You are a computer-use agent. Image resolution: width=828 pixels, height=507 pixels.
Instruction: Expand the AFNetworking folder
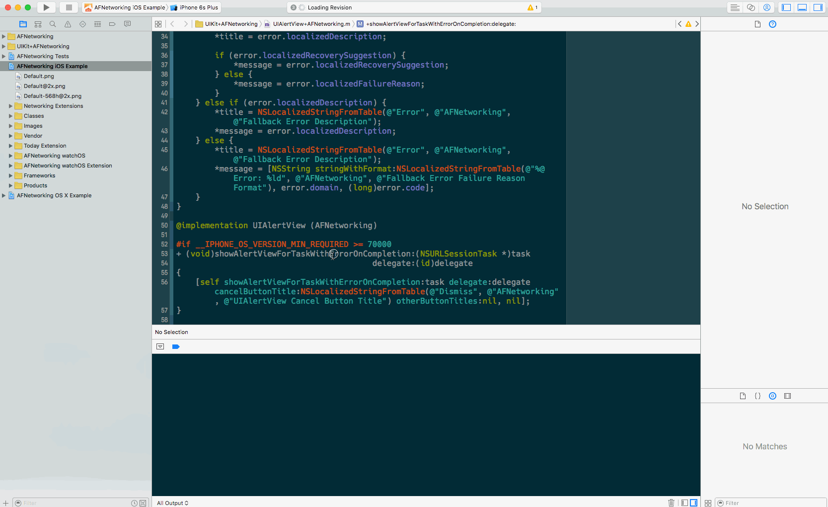(x=4, y=36)
